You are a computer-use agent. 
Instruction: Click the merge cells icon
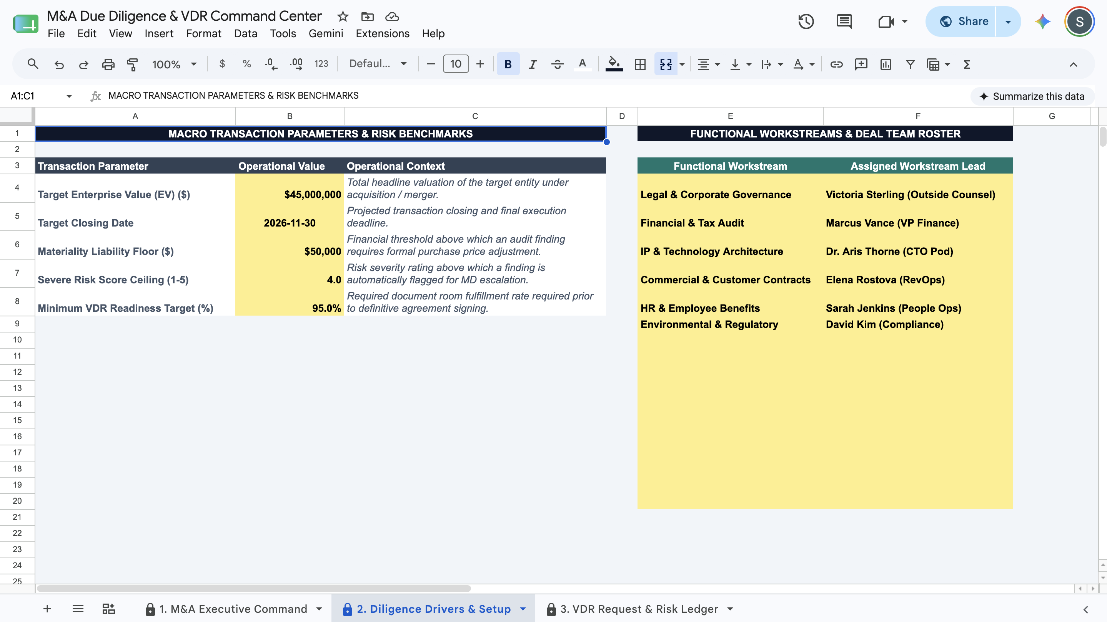[x=666, y=65]
